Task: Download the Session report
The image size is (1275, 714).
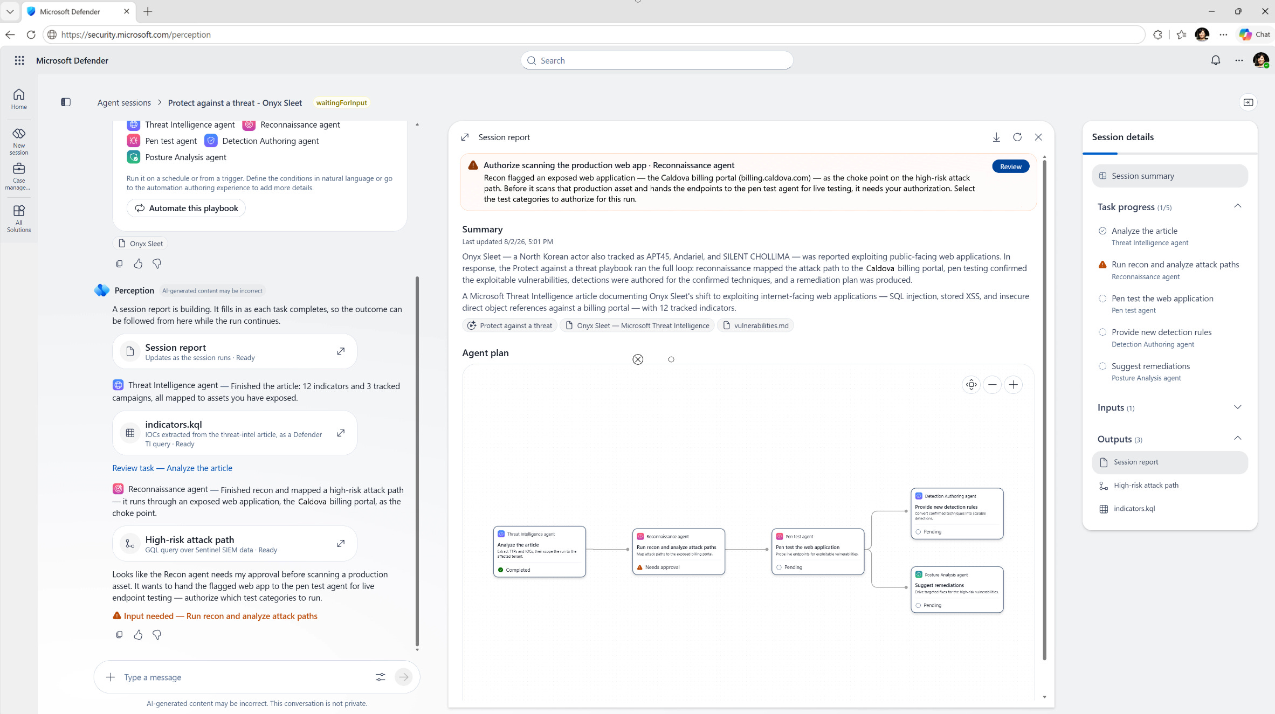Action: pos(996,137)
